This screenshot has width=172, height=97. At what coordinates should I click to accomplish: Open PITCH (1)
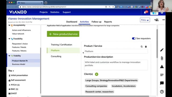point(15,85)
